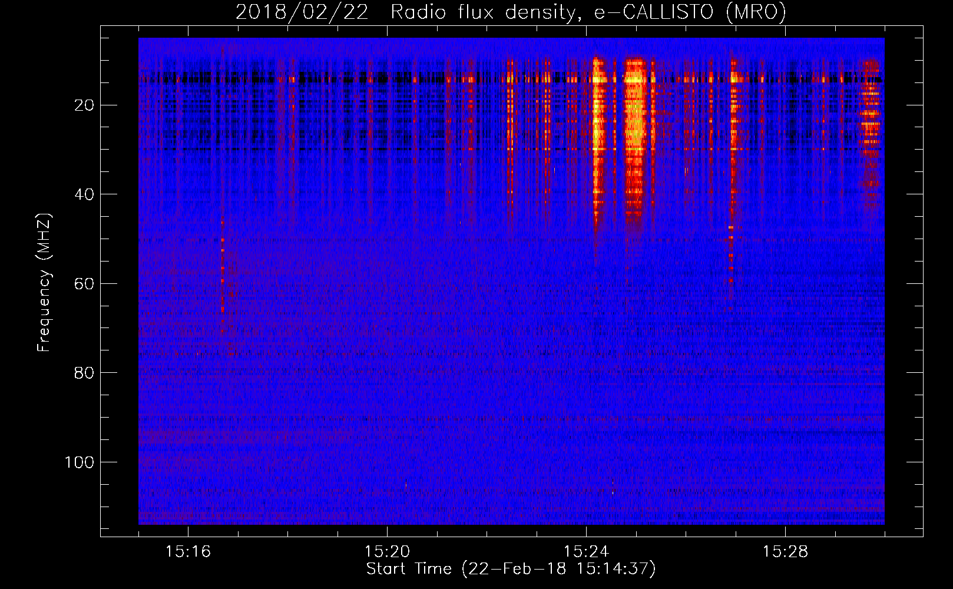Click the 15:24 time tick label
This screenshot has width=953, height=589.
[x=586, y=551]
